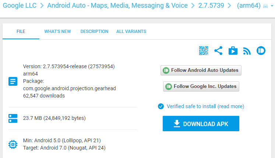Open the WHAT'S NEW tab
This screenshot has height=158, width=275.
[x=57, y=32]
